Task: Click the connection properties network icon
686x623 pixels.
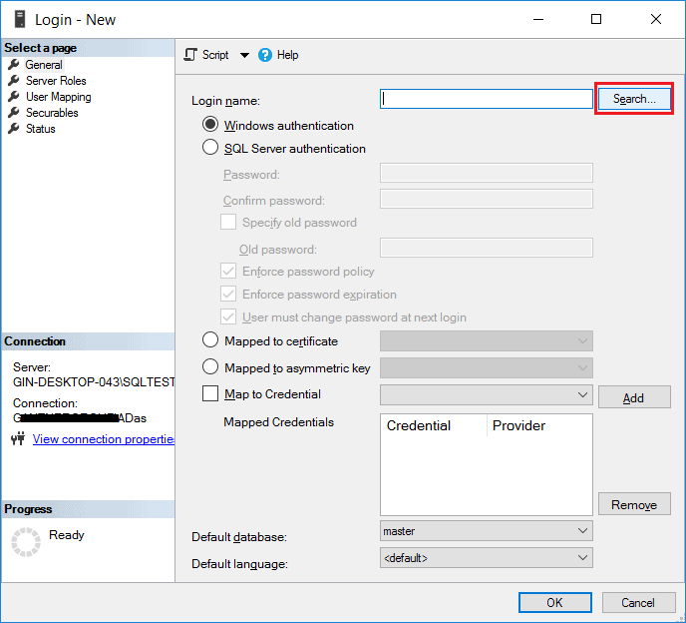Action: point(17,439)
